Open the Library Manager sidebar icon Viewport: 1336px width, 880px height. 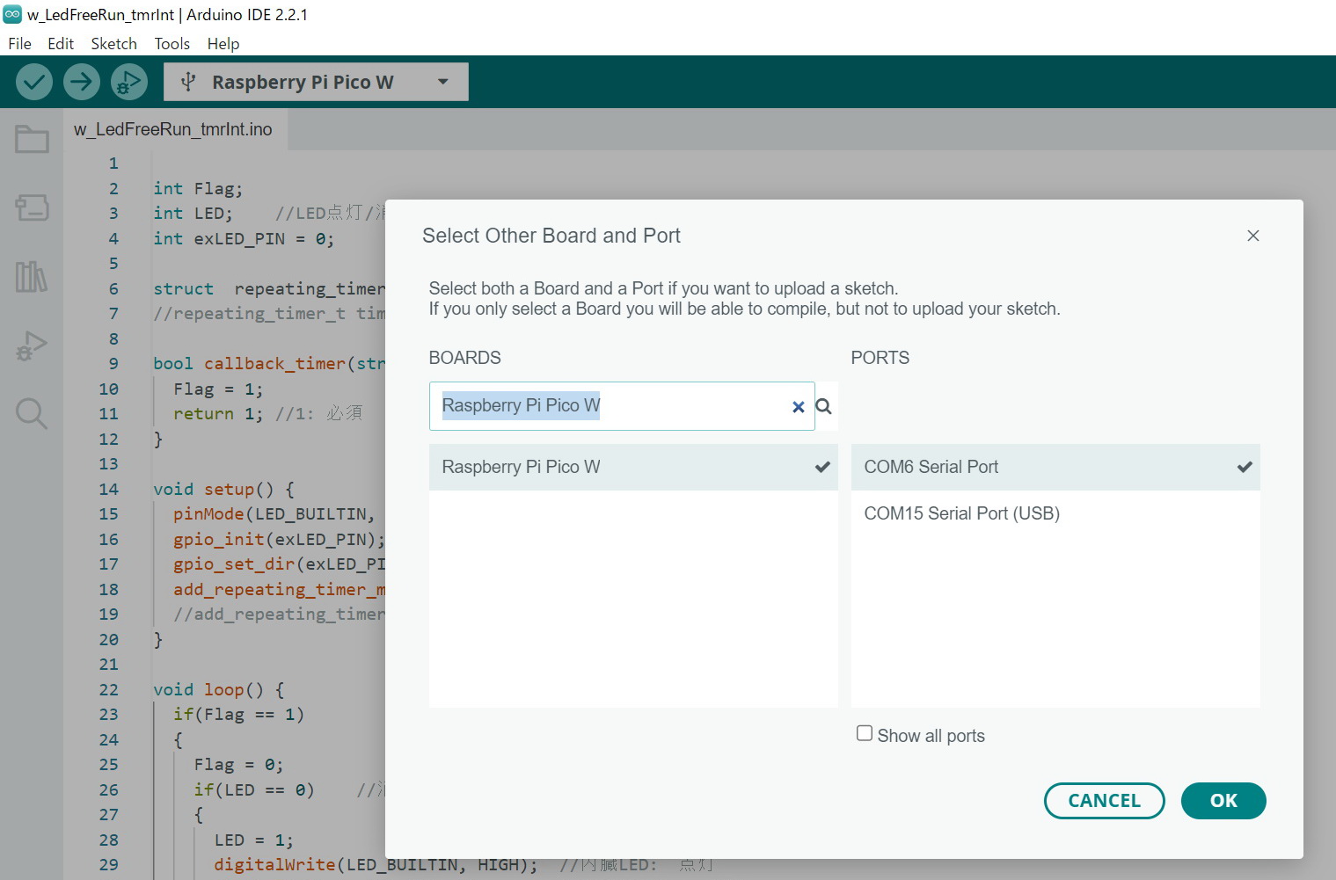click(32, 276)
